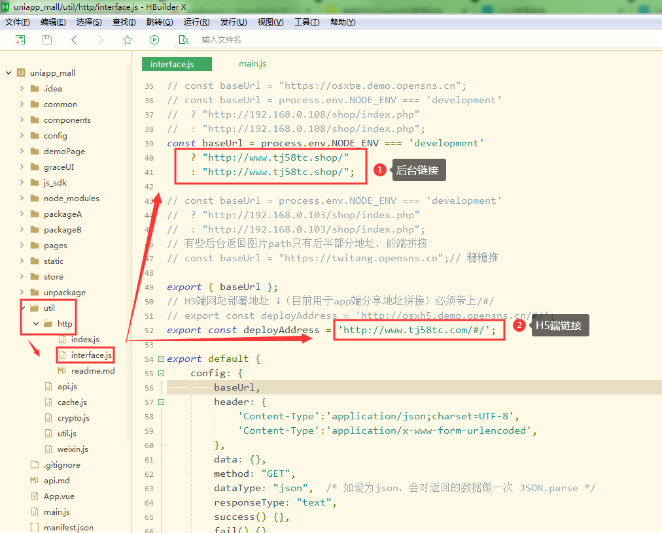Screen dimensions: 662x533
Task: Click the baseUrl text on line 56
Action: point(234,387)
